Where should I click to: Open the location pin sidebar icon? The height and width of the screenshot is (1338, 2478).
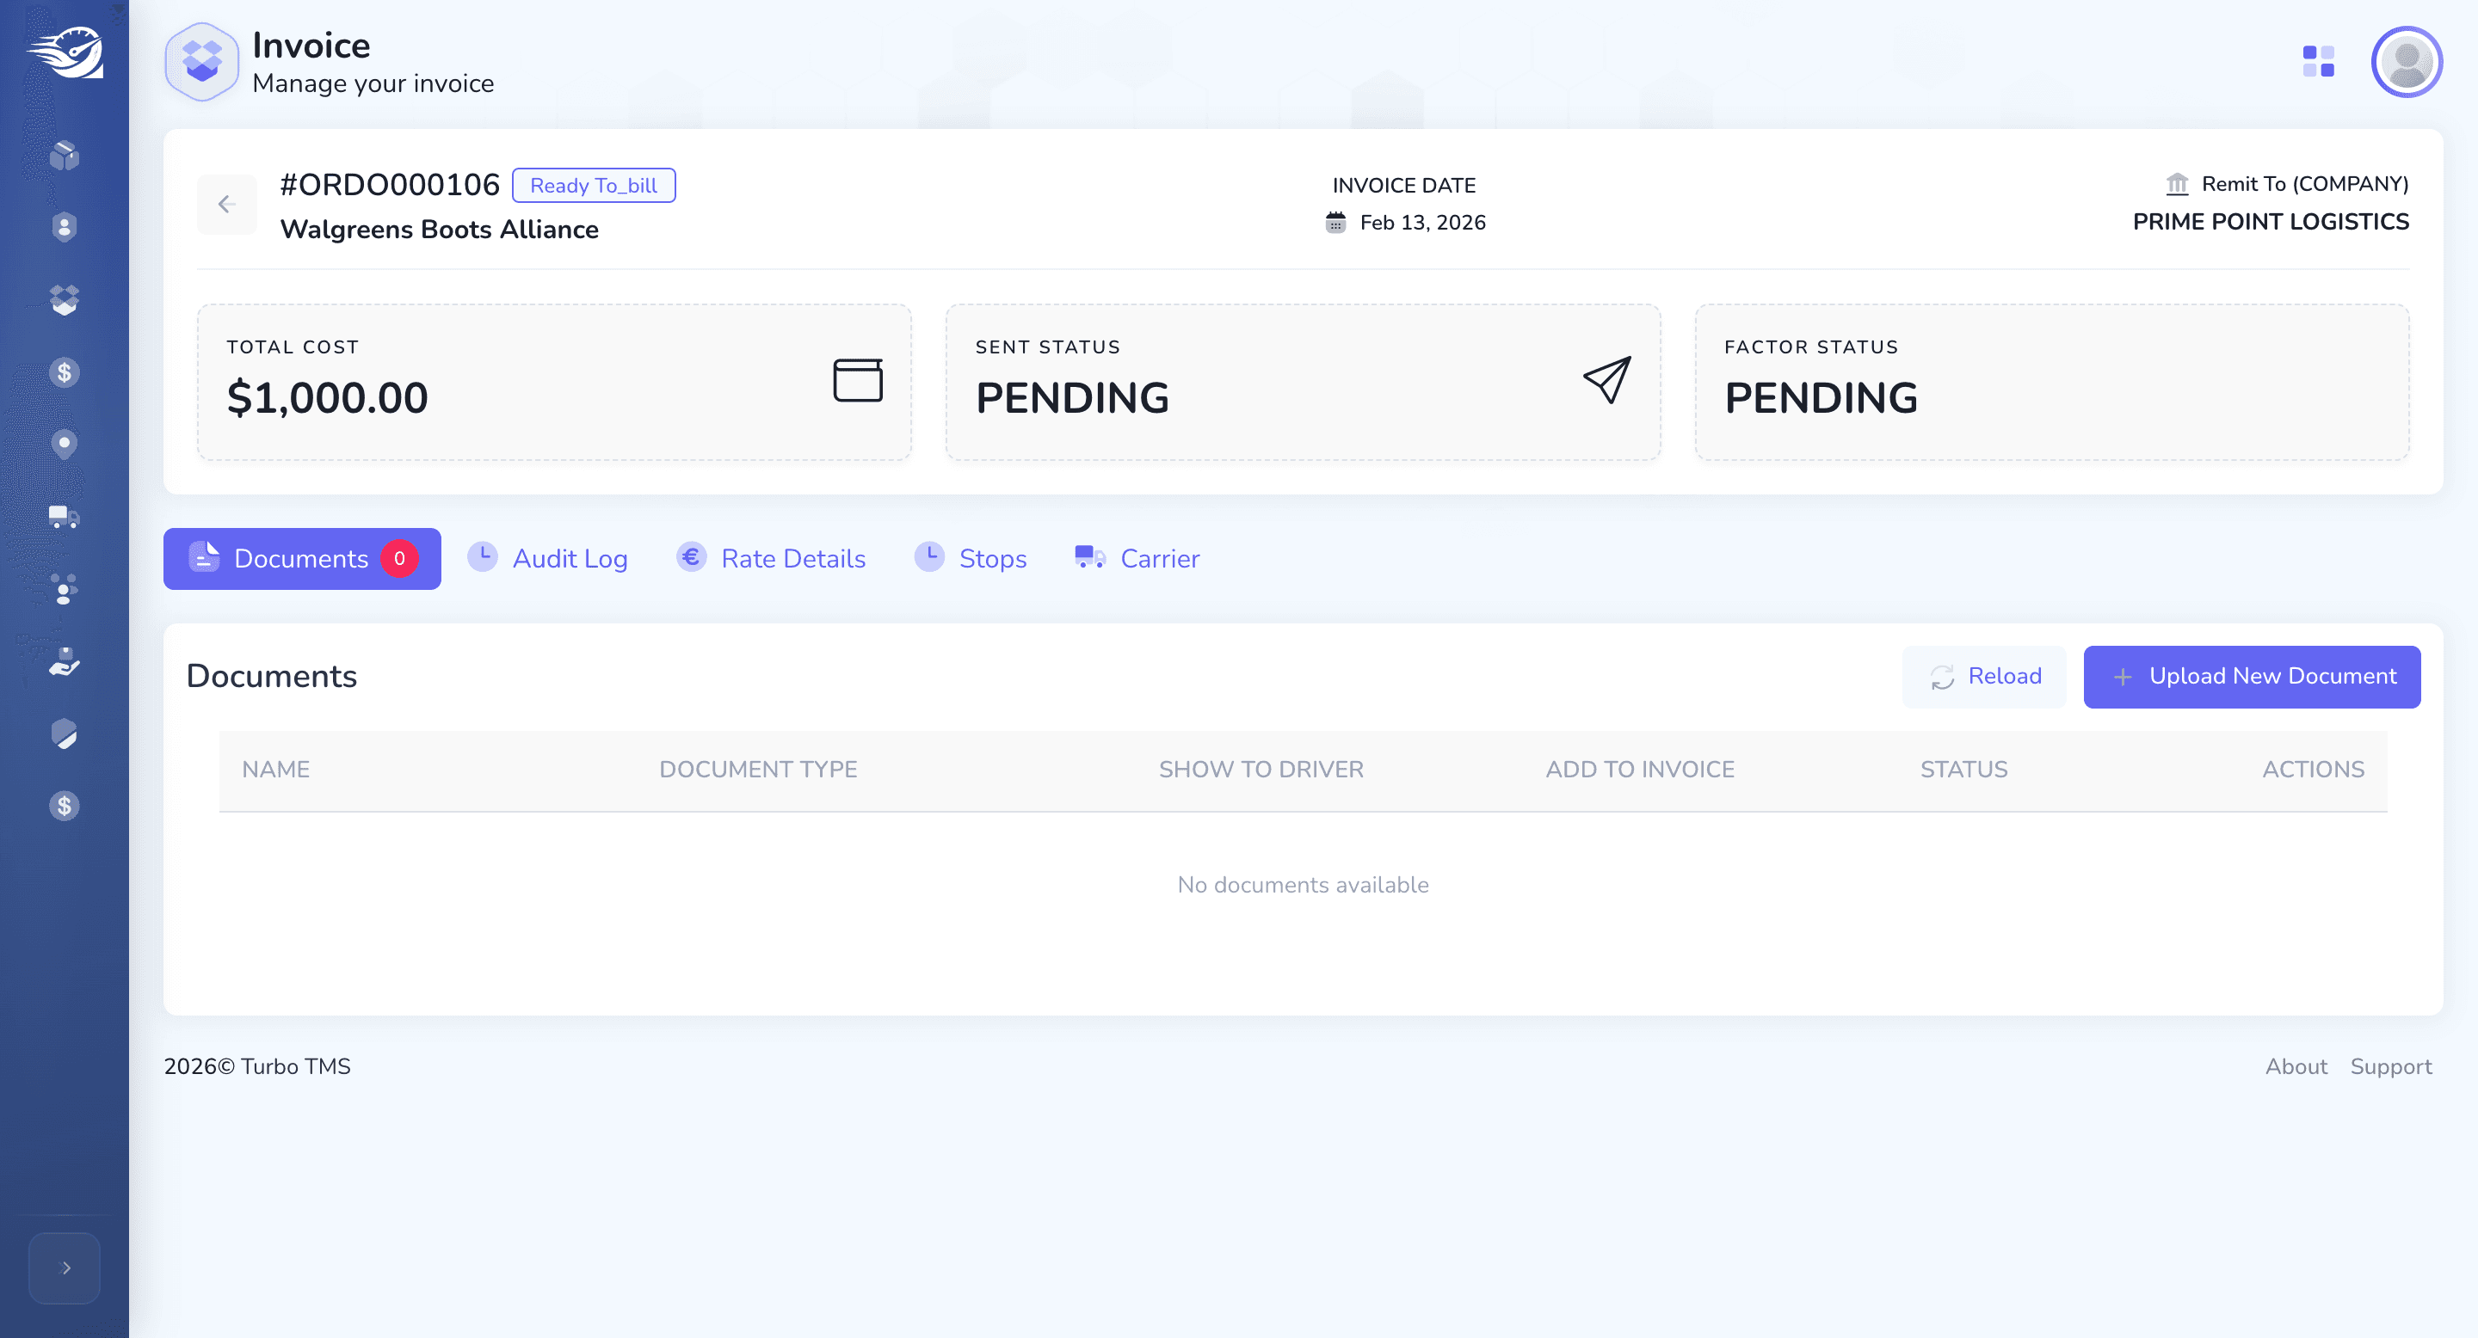pyautogui.click(x=65, y=444)
